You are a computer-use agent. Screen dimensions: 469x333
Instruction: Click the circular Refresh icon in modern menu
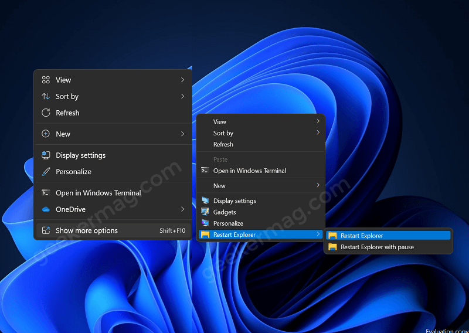46,113
